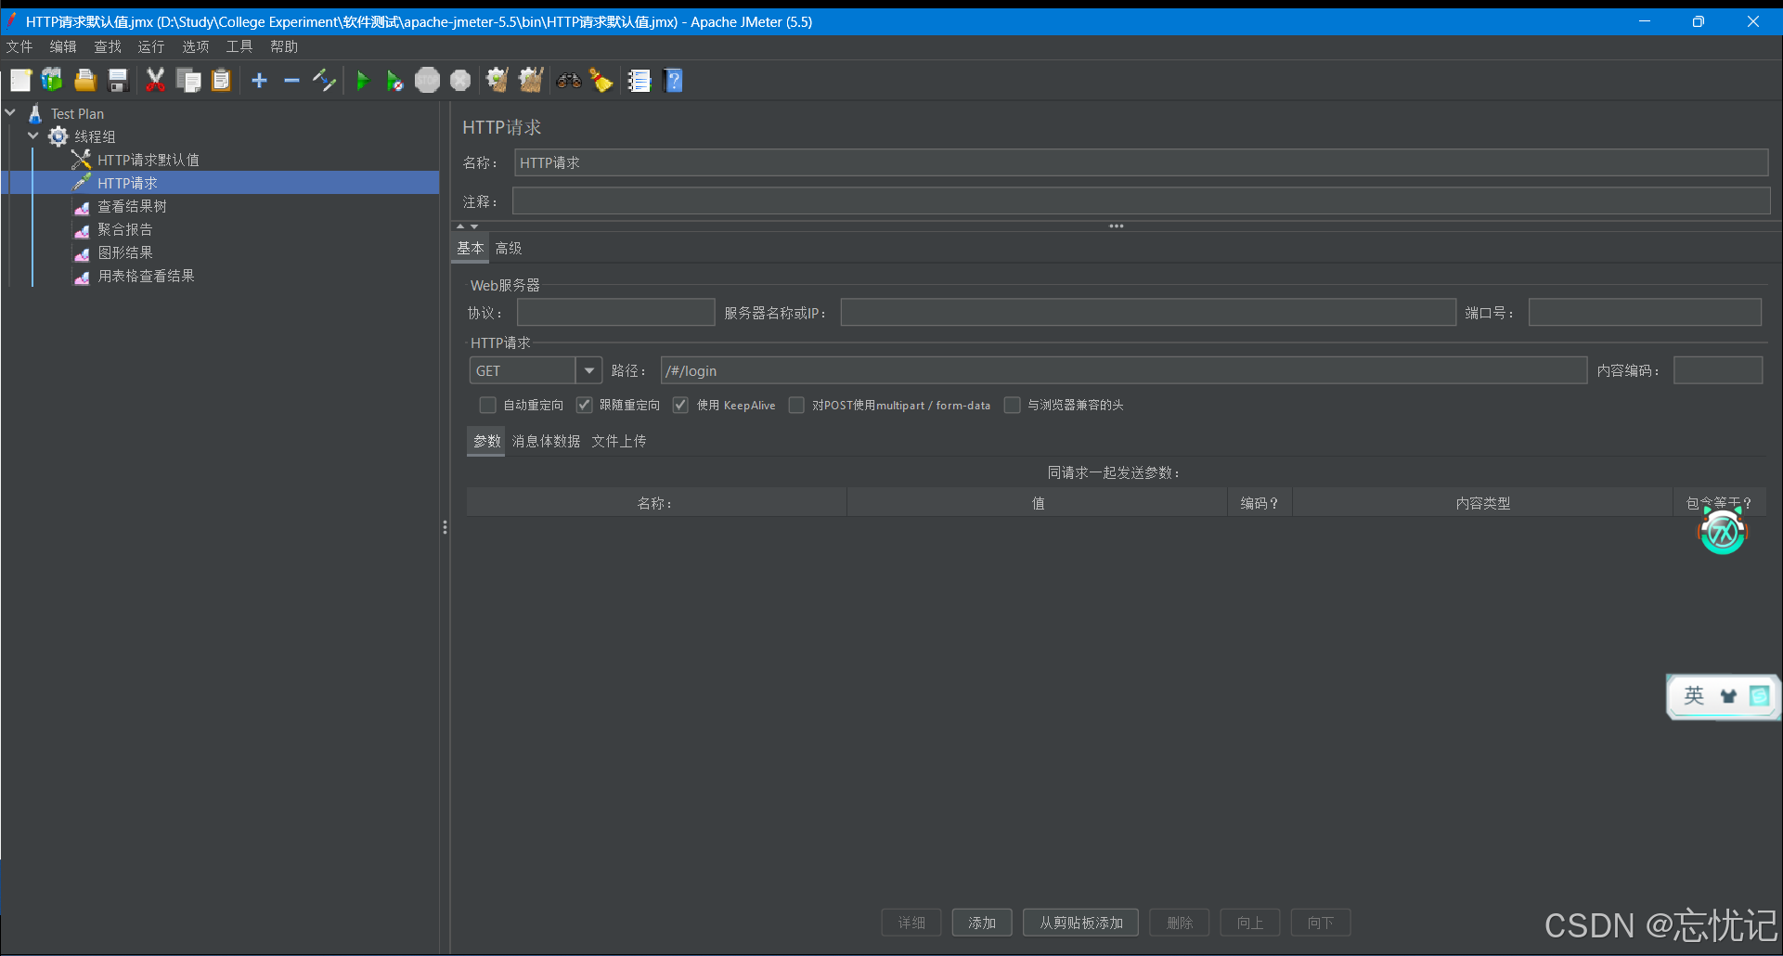The height and width of the screenshot is (956, 1783).
Task: Enable 自动重定向 checkbox
Action: pyautogui.click(x=487, y=405)
